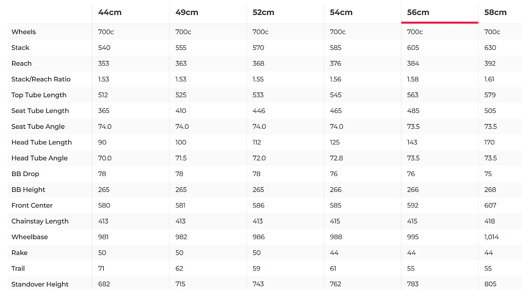
Task: Click the Head Tube Length label
Action: coord(42,142)
